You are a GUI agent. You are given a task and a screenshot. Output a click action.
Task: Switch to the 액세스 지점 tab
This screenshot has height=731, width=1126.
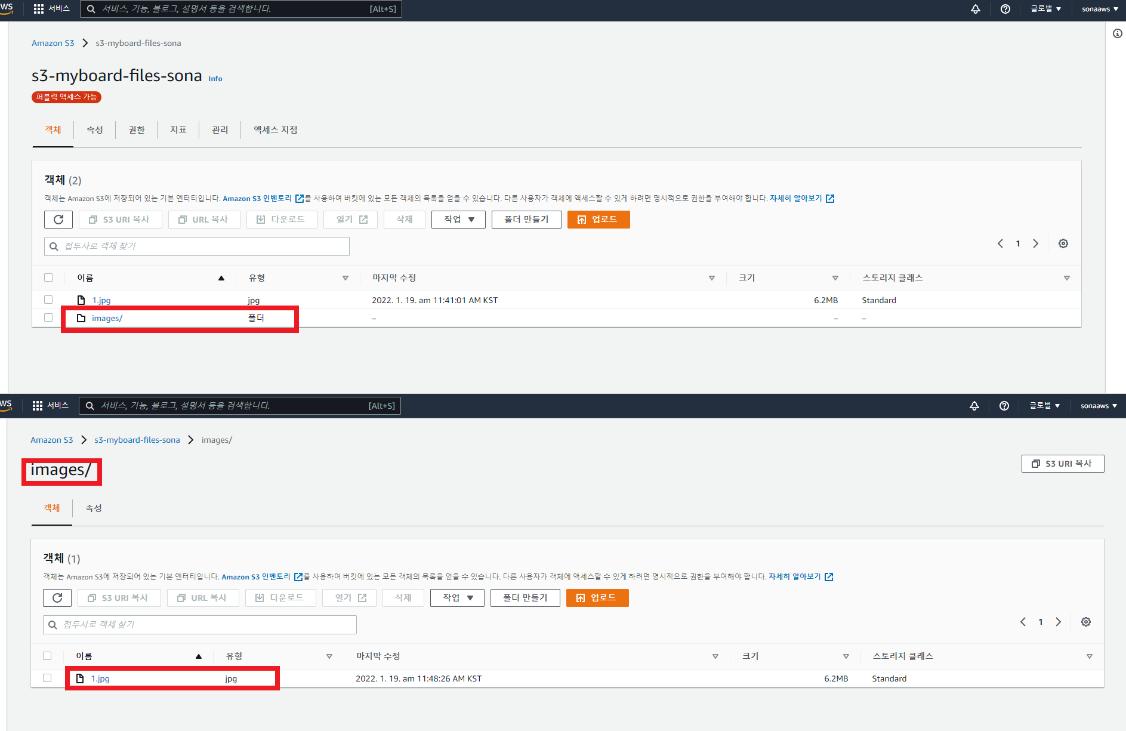click(276, 129)
